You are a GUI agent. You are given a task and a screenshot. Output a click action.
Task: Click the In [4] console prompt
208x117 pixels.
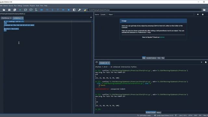(x=98, y=109)
